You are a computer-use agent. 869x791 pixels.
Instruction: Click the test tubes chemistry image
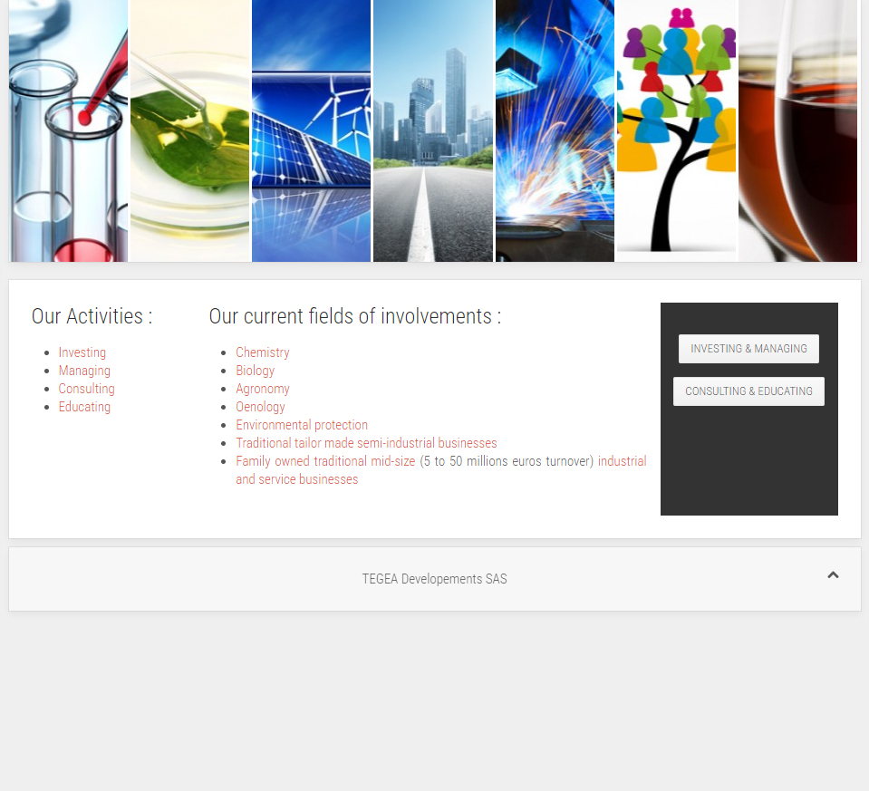click(69, 131)
